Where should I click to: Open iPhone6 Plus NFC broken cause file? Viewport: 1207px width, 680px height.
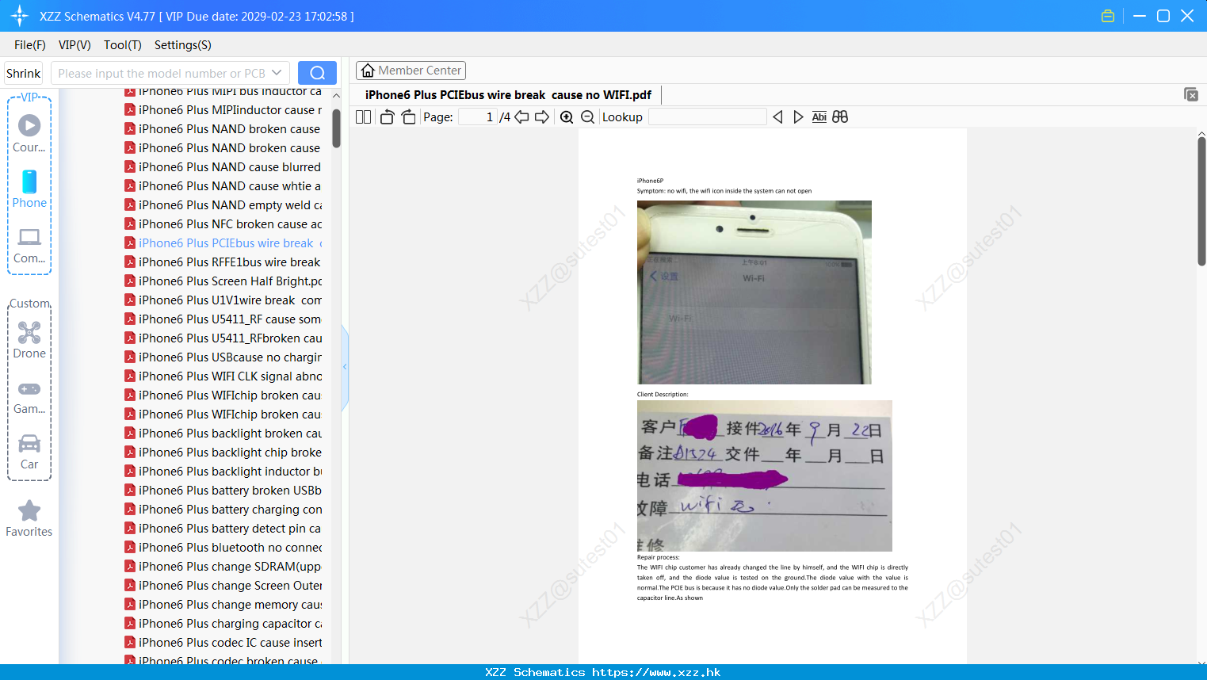click(223, 224)
